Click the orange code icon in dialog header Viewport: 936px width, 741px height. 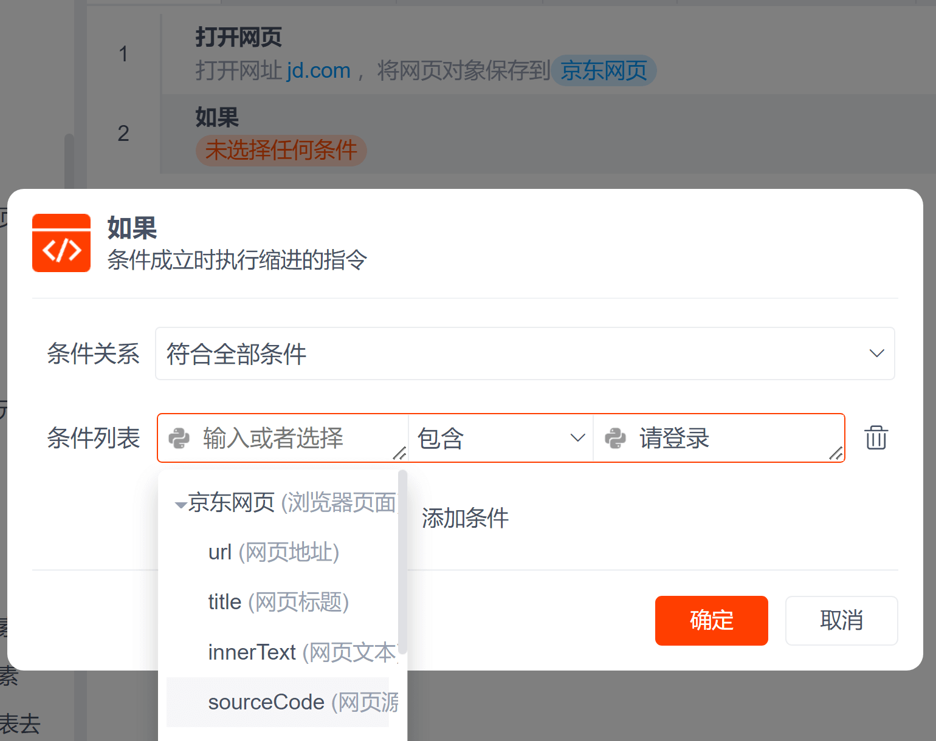point(61,243)
